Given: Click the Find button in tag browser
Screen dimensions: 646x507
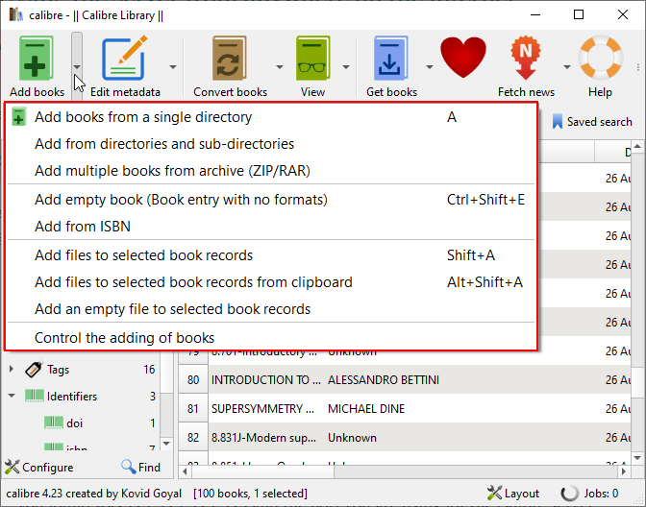Looking at the screenshot, I should [141, 467].
